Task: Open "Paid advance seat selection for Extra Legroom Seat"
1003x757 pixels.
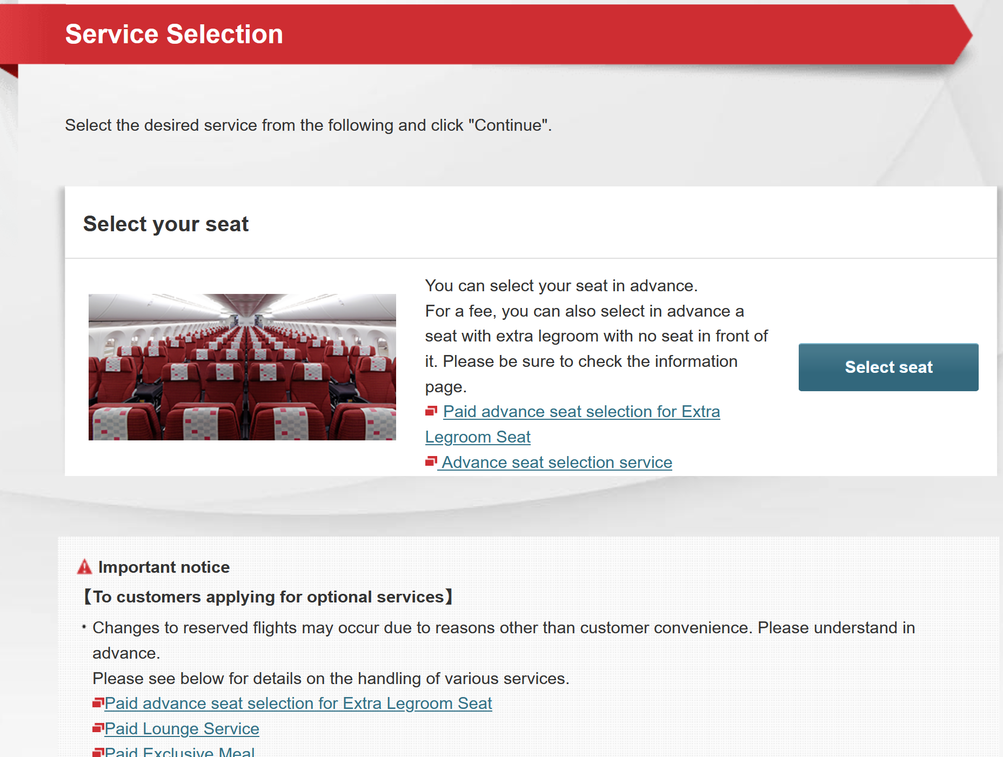Action: tap(581, 411)
